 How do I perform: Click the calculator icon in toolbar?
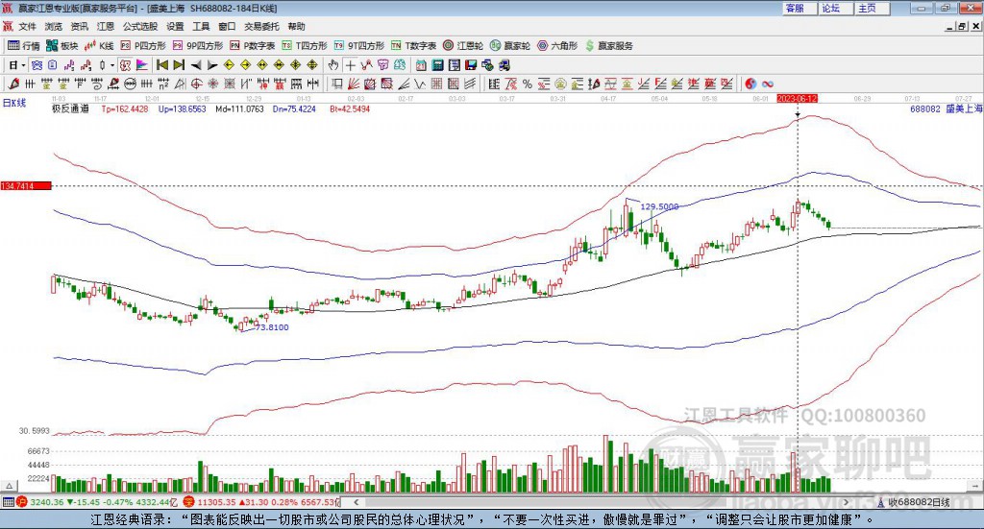point(437,65)
